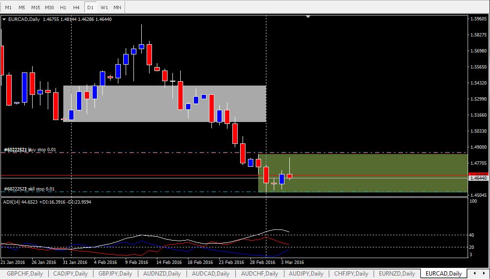Click the M15 timeframe button
The image size is (490, 279).
pyautogui.click(x=36, y=8)
